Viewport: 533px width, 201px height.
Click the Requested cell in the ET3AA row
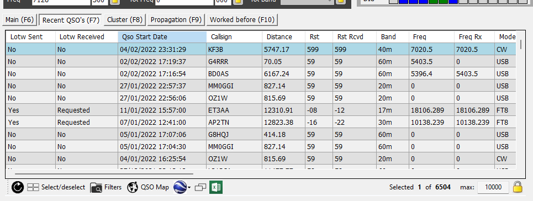coord(87,110)
